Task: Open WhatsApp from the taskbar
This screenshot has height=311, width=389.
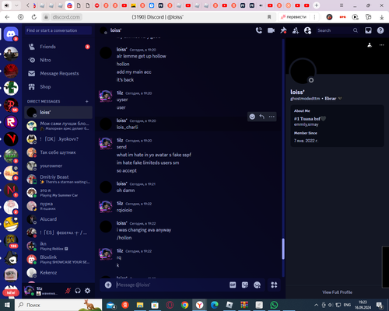Action: 274,305
